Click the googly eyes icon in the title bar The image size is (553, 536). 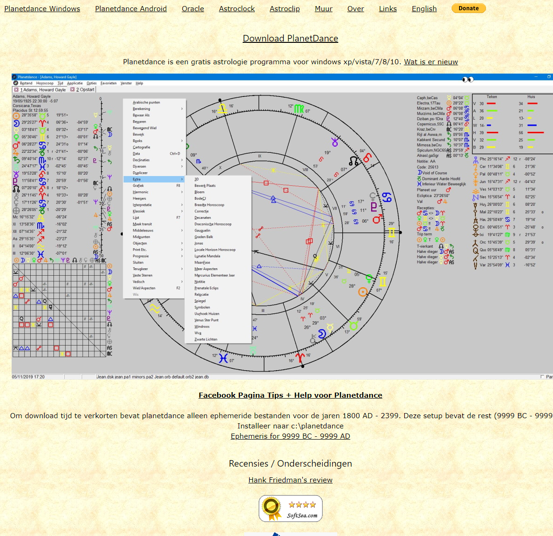(467, 80)
